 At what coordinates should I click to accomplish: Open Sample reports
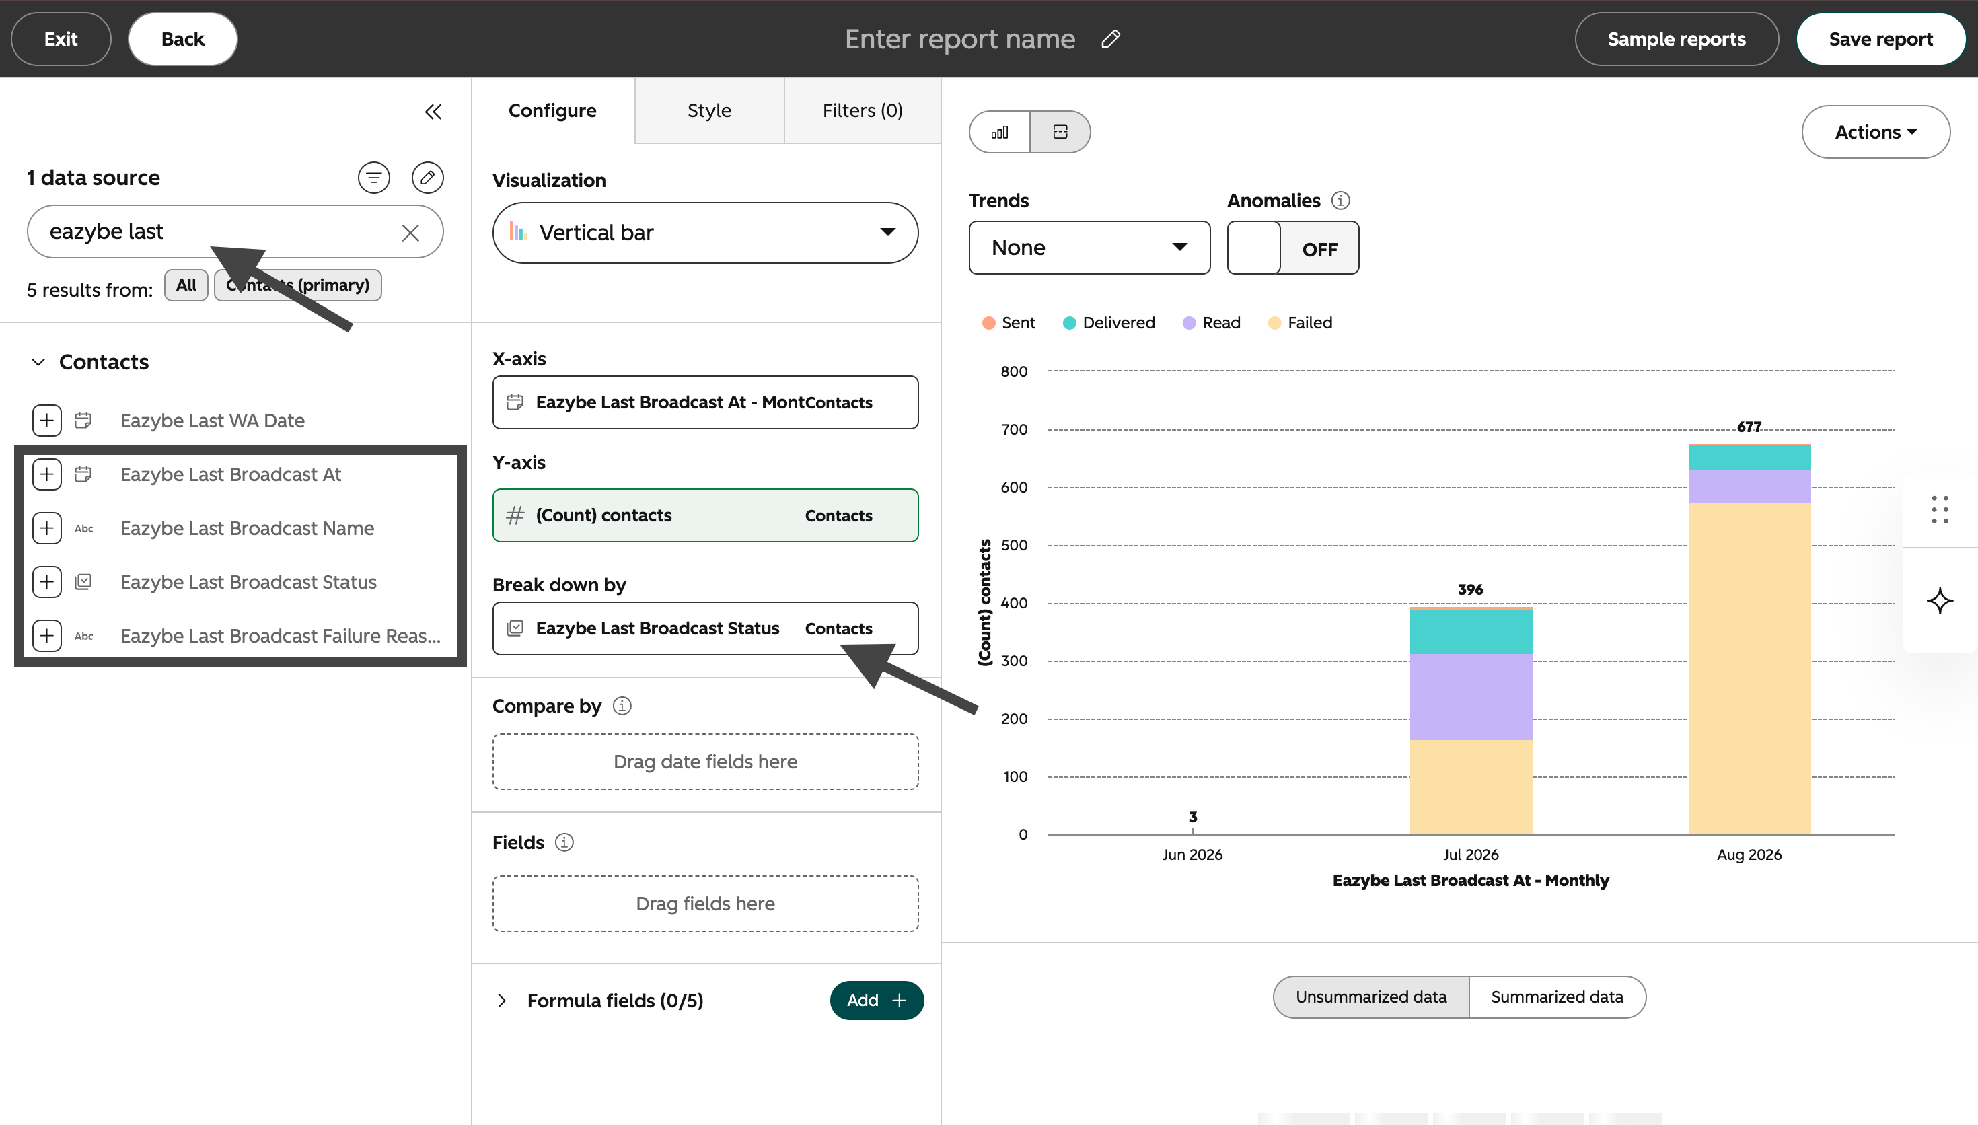(1676, 38)
